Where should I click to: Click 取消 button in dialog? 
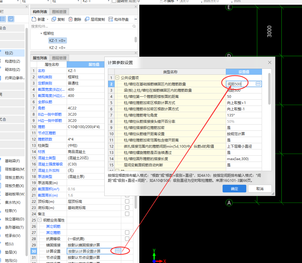click(x=260, y=189)
